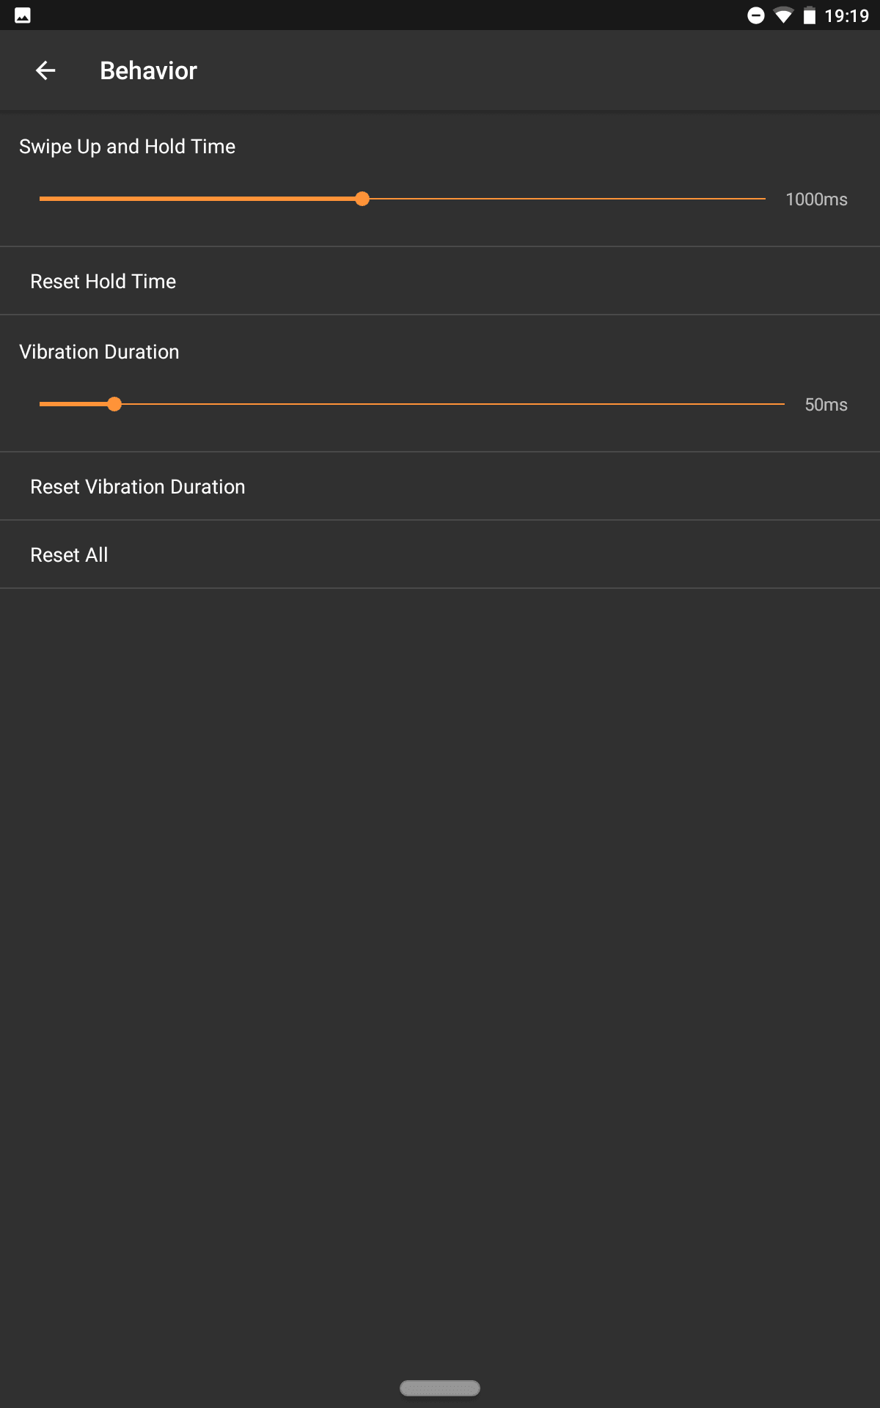Click the Vibration Duration label
Viewport: 880px width, 1408px height.
(x=99, y=352)
